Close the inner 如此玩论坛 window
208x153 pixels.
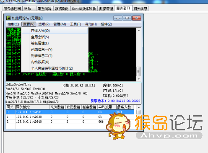click(136, 18)
